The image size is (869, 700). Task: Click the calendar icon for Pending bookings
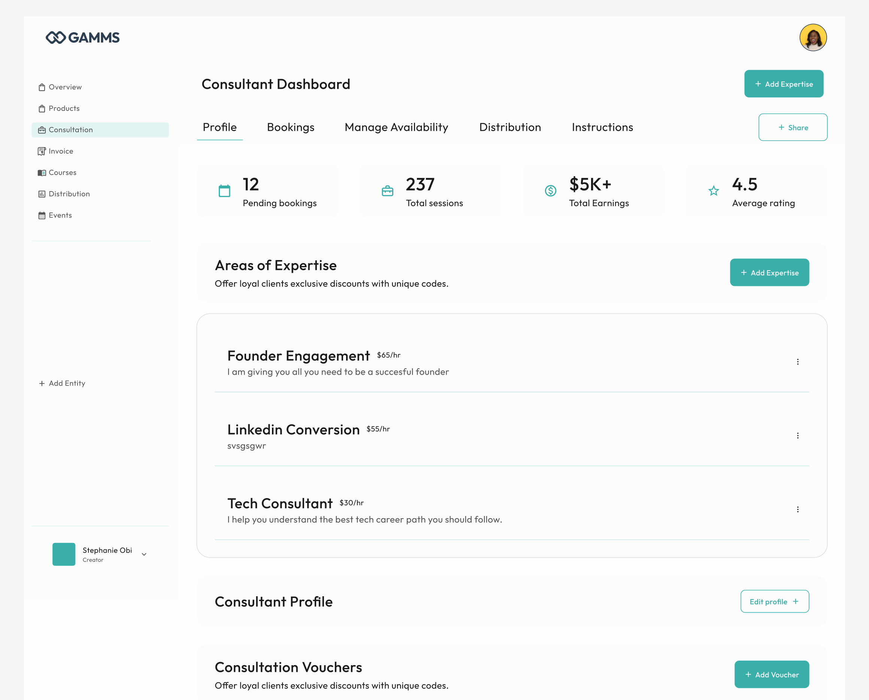[x=224, y=191]
